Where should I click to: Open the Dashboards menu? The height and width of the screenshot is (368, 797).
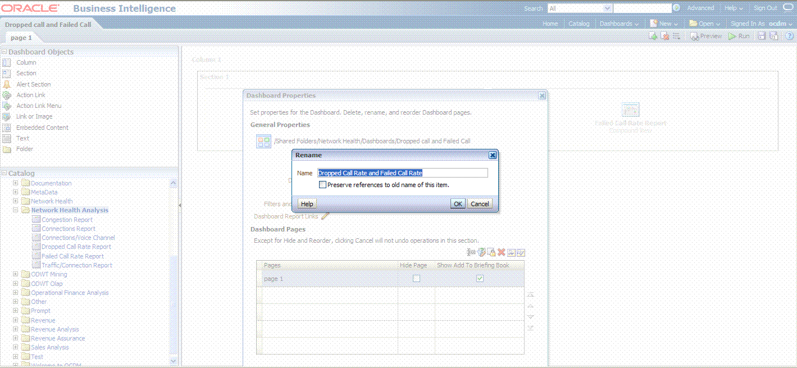(619, 24)
